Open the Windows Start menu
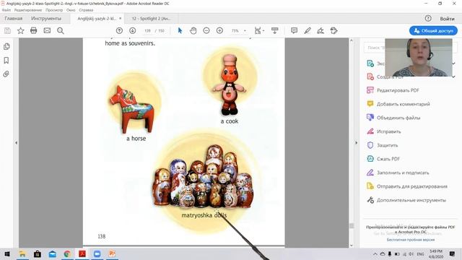Screen dimensions: 462x260 [x=7, y=253]
